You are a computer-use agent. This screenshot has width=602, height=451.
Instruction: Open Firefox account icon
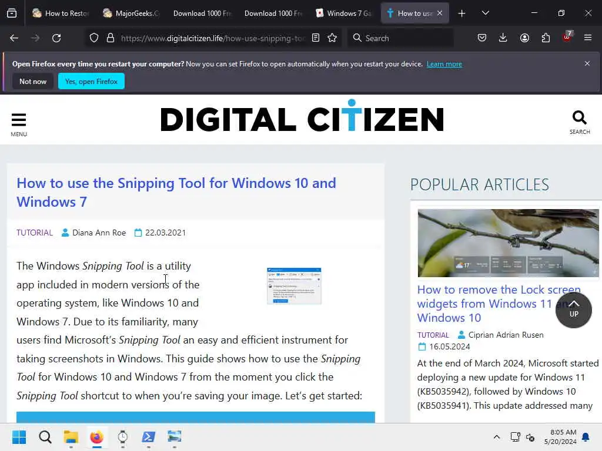click(524, 38)
